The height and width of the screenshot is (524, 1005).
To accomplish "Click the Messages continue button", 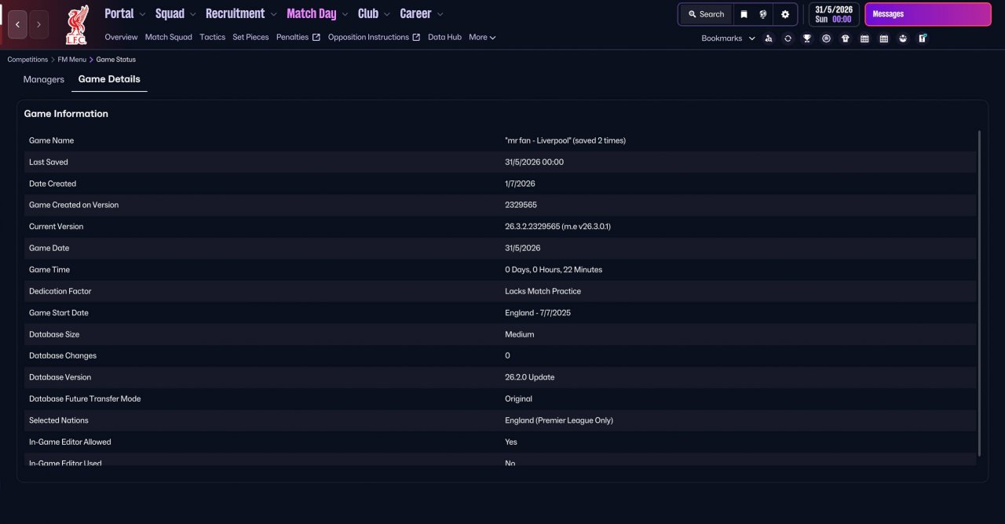I will 928,14.
